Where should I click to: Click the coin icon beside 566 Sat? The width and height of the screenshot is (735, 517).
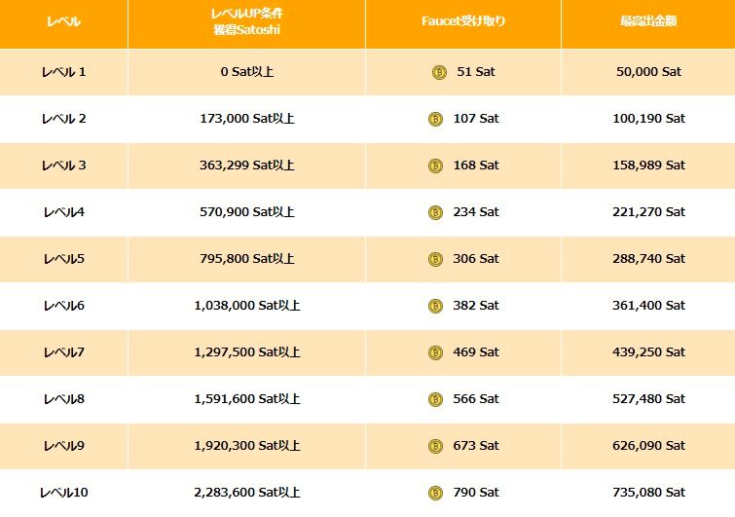(x=435, y=399)
